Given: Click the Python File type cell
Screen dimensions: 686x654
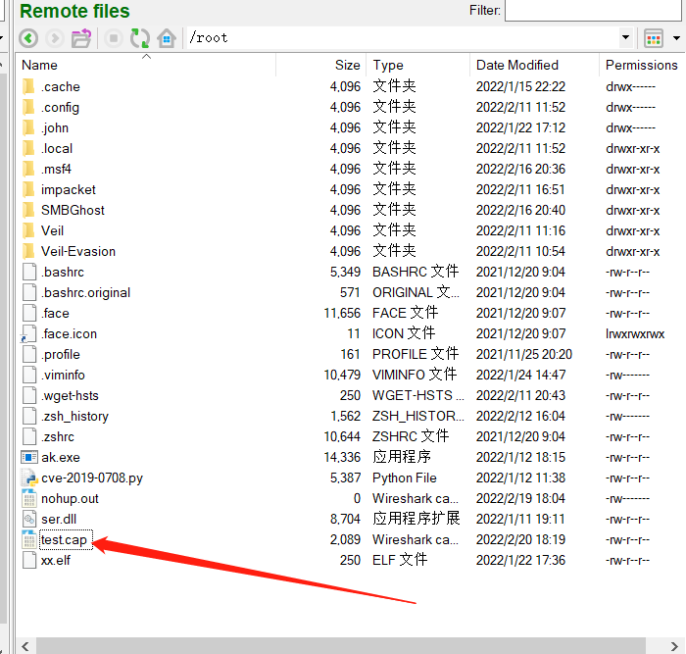Looking at the screenshot, I should coord(405,478).
